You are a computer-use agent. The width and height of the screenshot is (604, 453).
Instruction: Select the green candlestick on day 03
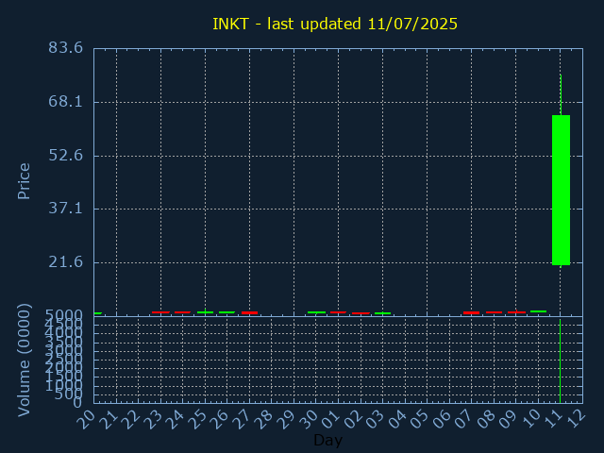tap(382, 313)
